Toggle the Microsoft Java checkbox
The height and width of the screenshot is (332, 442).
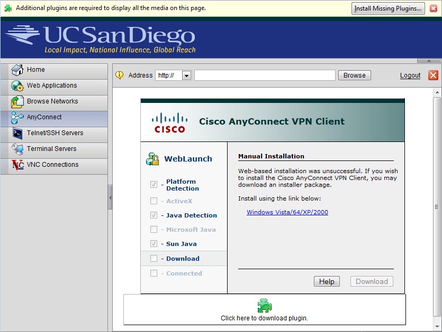[154, 230]
